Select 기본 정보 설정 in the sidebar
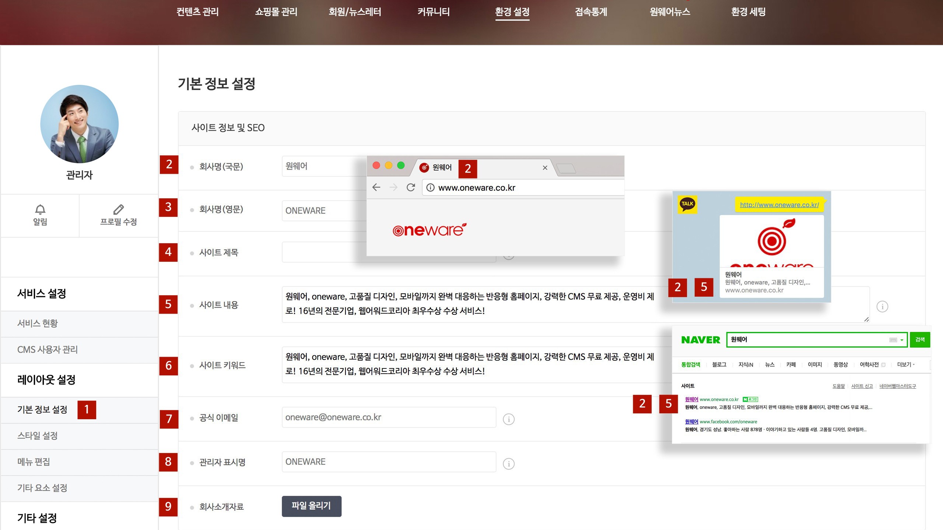The width and height of the screenshot is (943, 530). (79, 410)
